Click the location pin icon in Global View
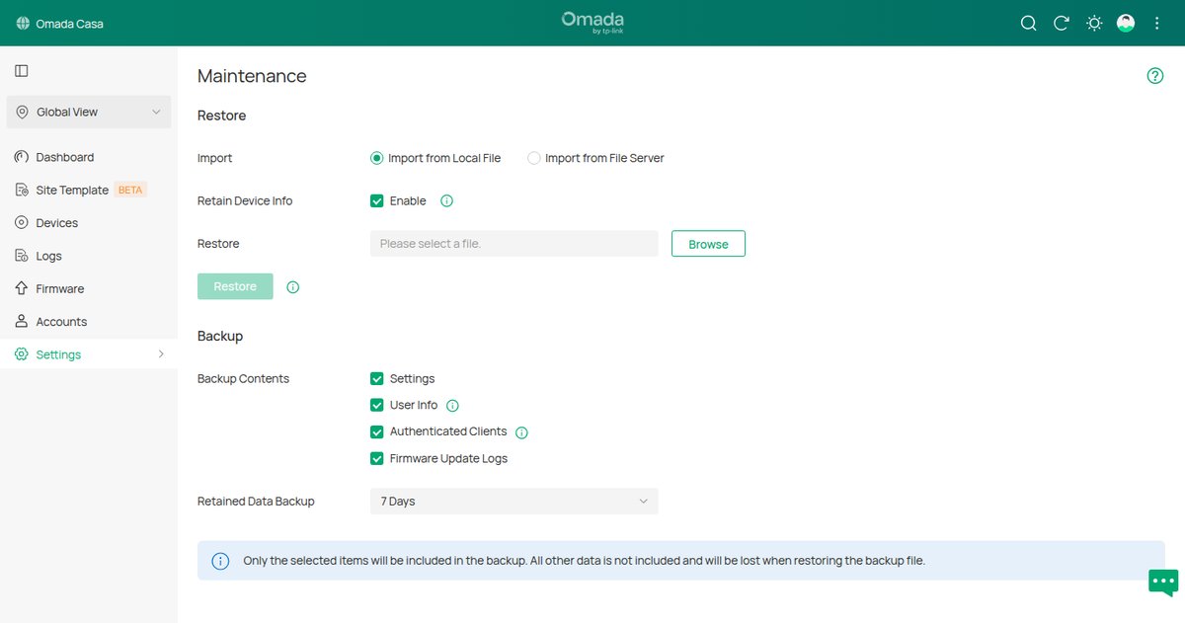This screenshot has width=1185, height=623. 22,113
